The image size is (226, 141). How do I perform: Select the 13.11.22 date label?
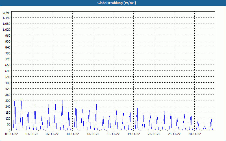coord(93,134)
